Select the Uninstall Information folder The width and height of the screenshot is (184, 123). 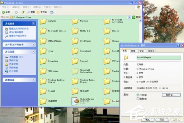coord(82,71)
